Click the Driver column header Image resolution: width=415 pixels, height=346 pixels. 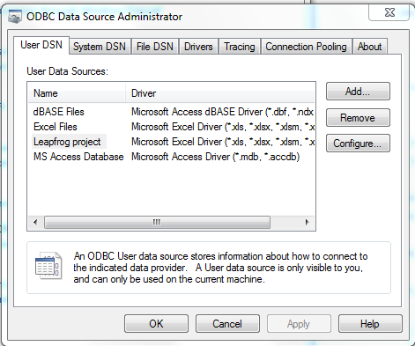(220, 93)
